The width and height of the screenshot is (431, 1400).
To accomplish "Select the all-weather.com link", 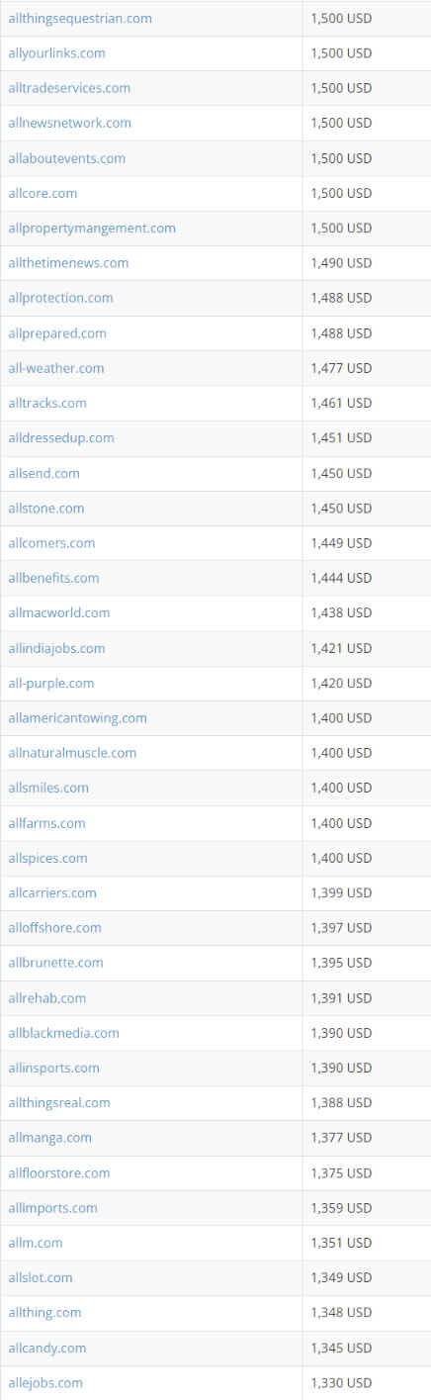I will click(x=56, y=368).
